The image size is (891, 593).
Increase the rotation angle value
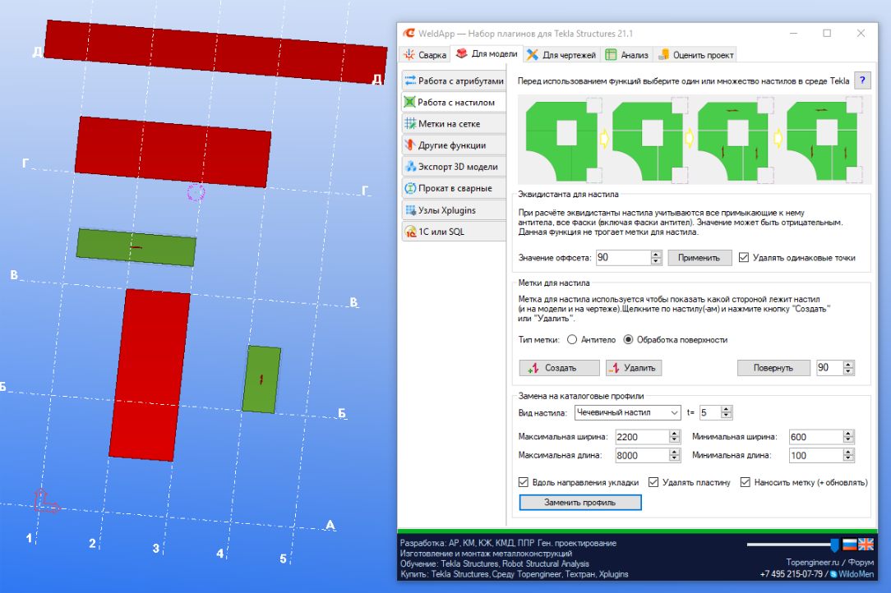(848, 364)
